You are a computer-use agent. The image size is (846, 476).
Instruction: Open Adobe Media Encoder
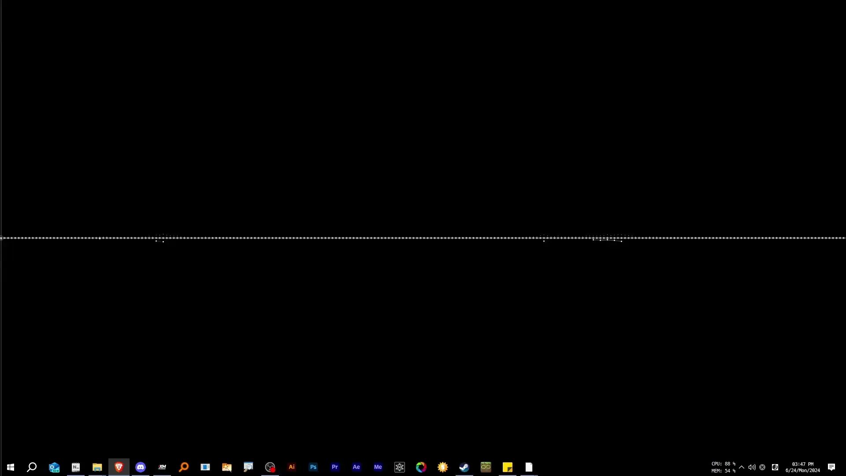378,467
